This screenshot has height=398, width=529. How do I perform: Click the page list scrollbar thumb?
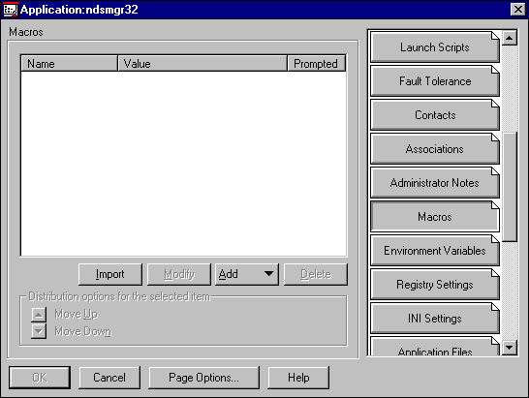pos(510,187)
